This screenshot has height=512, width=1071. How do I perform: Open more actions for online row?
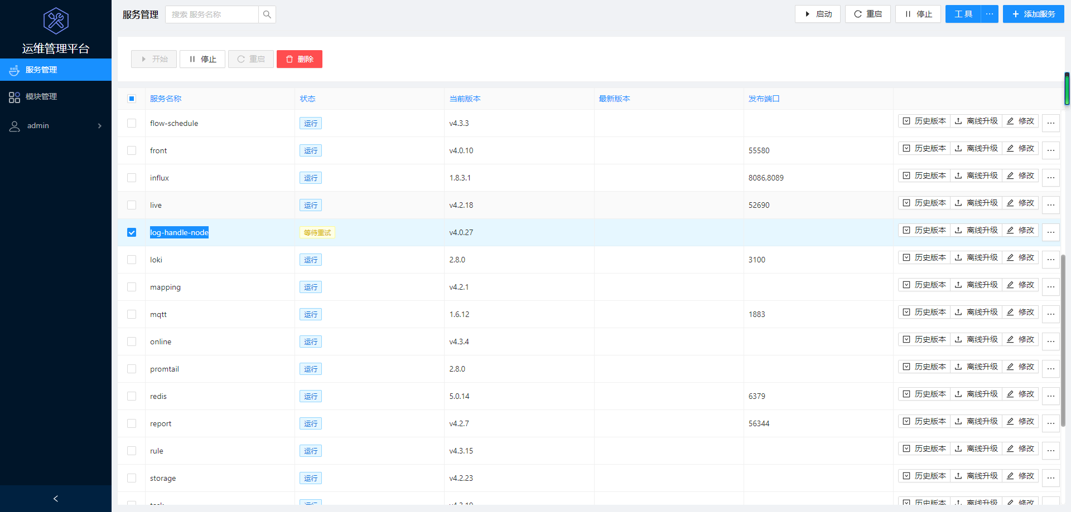point(1051,342)
